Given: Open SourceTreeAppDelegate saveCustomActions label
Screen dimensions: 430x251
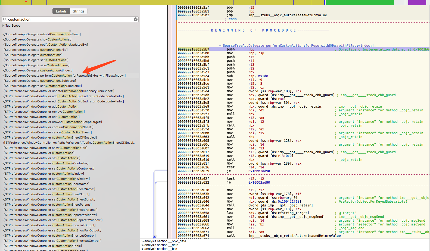Looking at the screenshot, I should coord(36,65).
